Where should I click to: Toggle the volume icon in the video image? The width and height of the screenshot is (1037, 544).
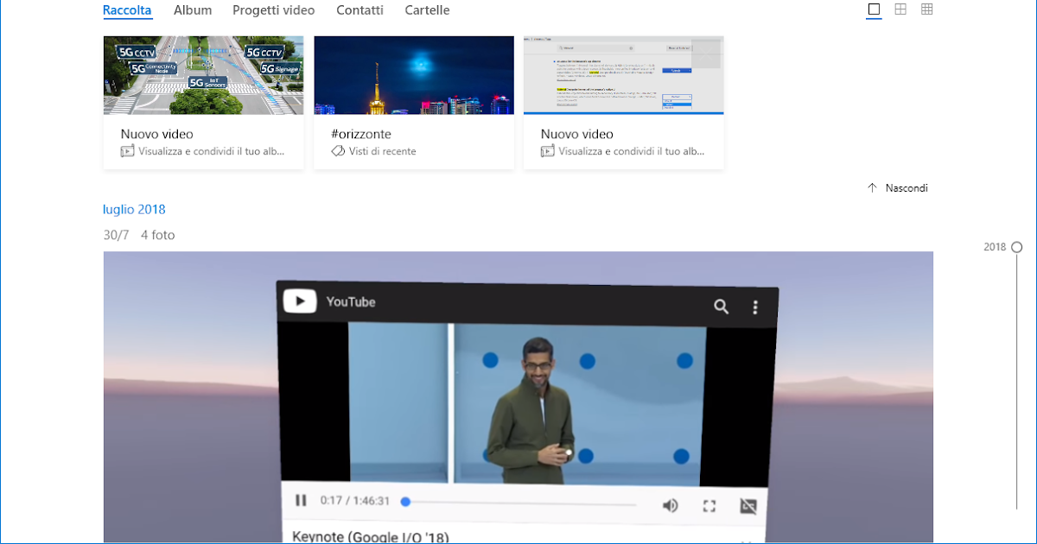671,505
